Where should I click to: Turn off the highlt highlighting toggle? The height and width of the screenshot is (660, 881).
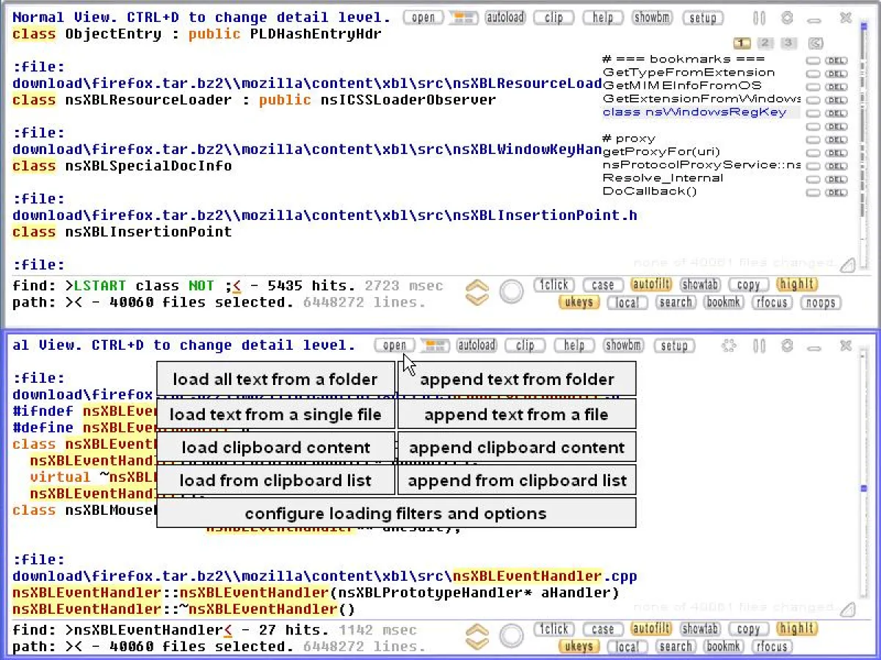pos(797,285)
